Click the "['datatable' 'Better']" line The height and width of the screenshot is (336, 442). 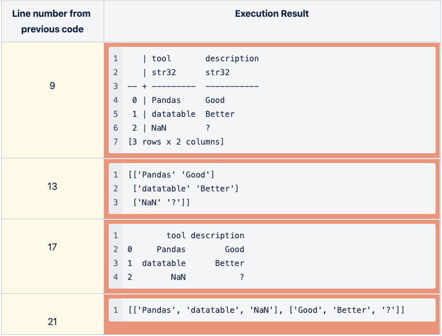[185, 189]
